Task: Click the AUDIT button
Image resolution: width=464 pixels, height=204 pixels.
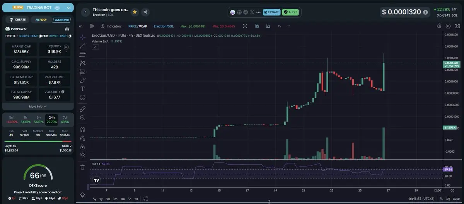Action: [290, 12]
